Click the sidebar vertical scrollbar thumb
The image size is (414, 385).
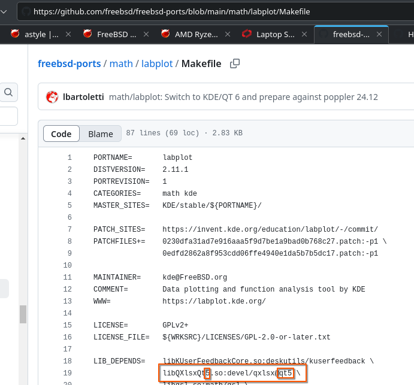23,314
